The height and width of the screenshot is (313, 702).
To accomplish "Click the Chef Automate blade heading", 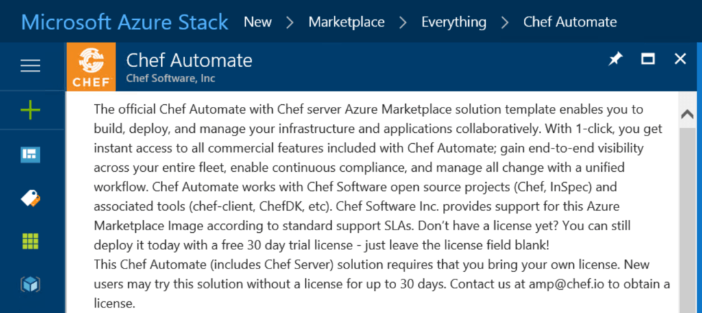I will click(189, 60).
